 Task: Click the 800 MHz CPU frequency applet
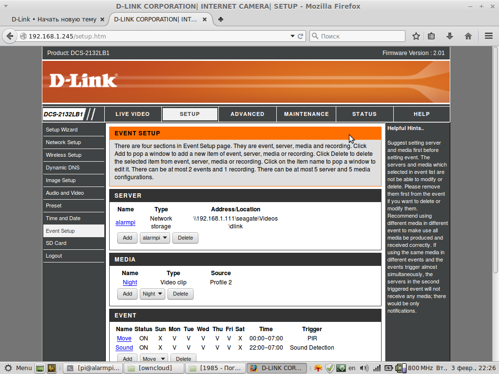click(414, 368)
